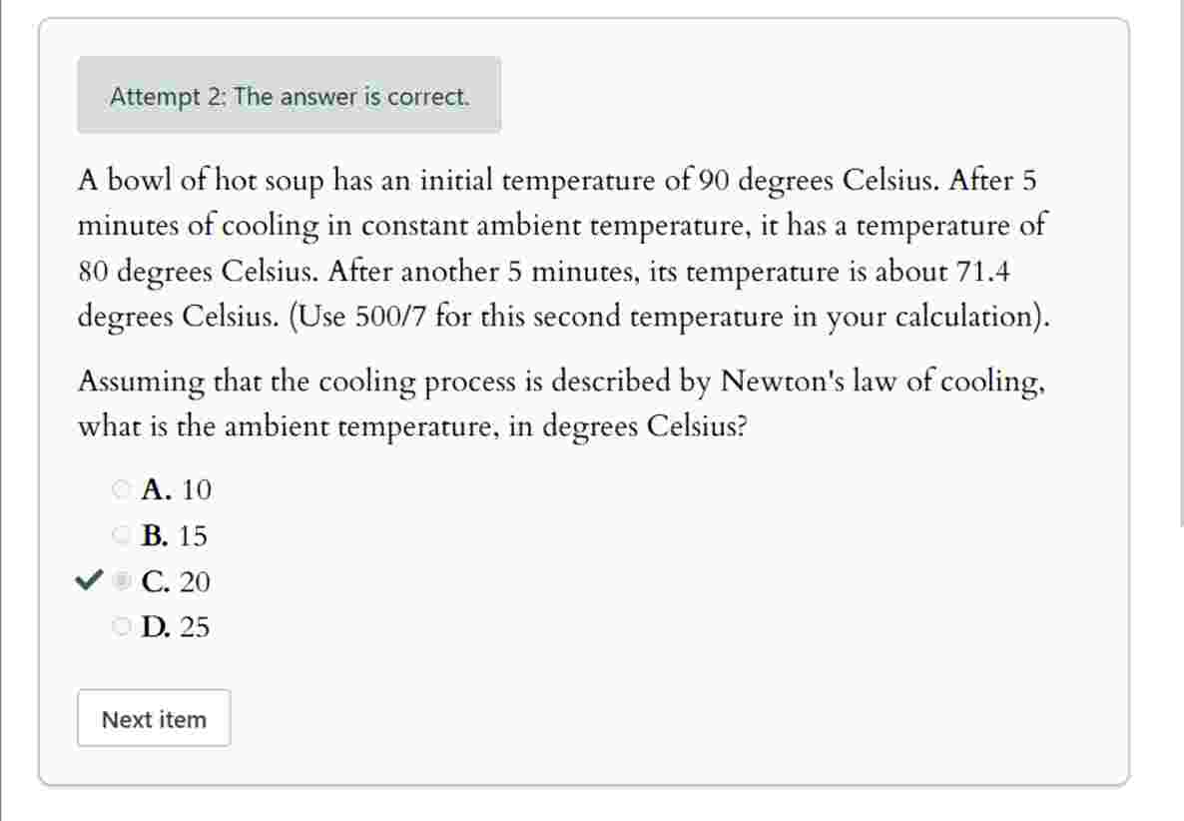Select answer choice D. 25

[x=177, y=627]
